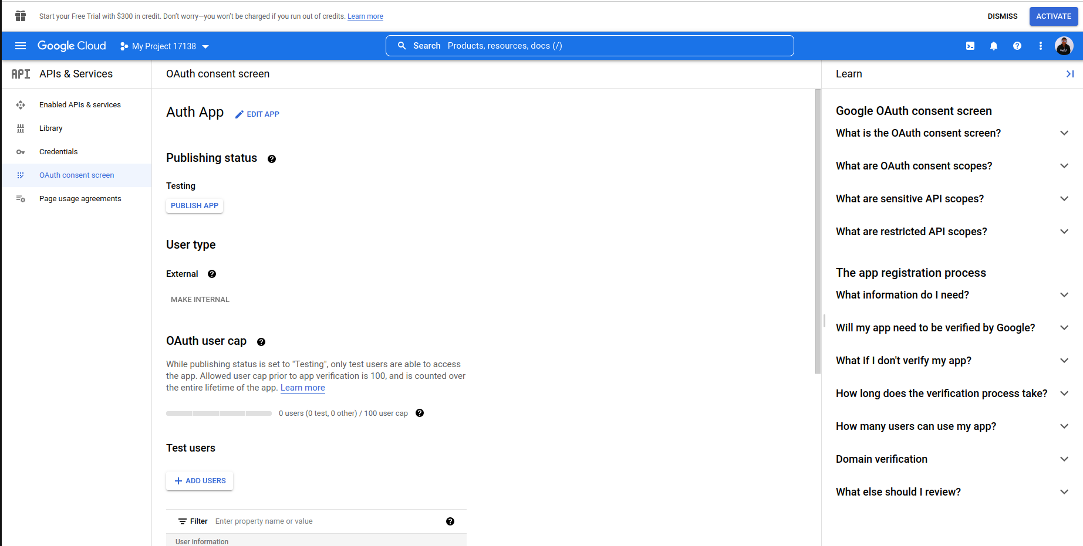Activate Cloud Shell terminal icon
The height and width of the screenshot is (546, 1083).
[970, 46]
